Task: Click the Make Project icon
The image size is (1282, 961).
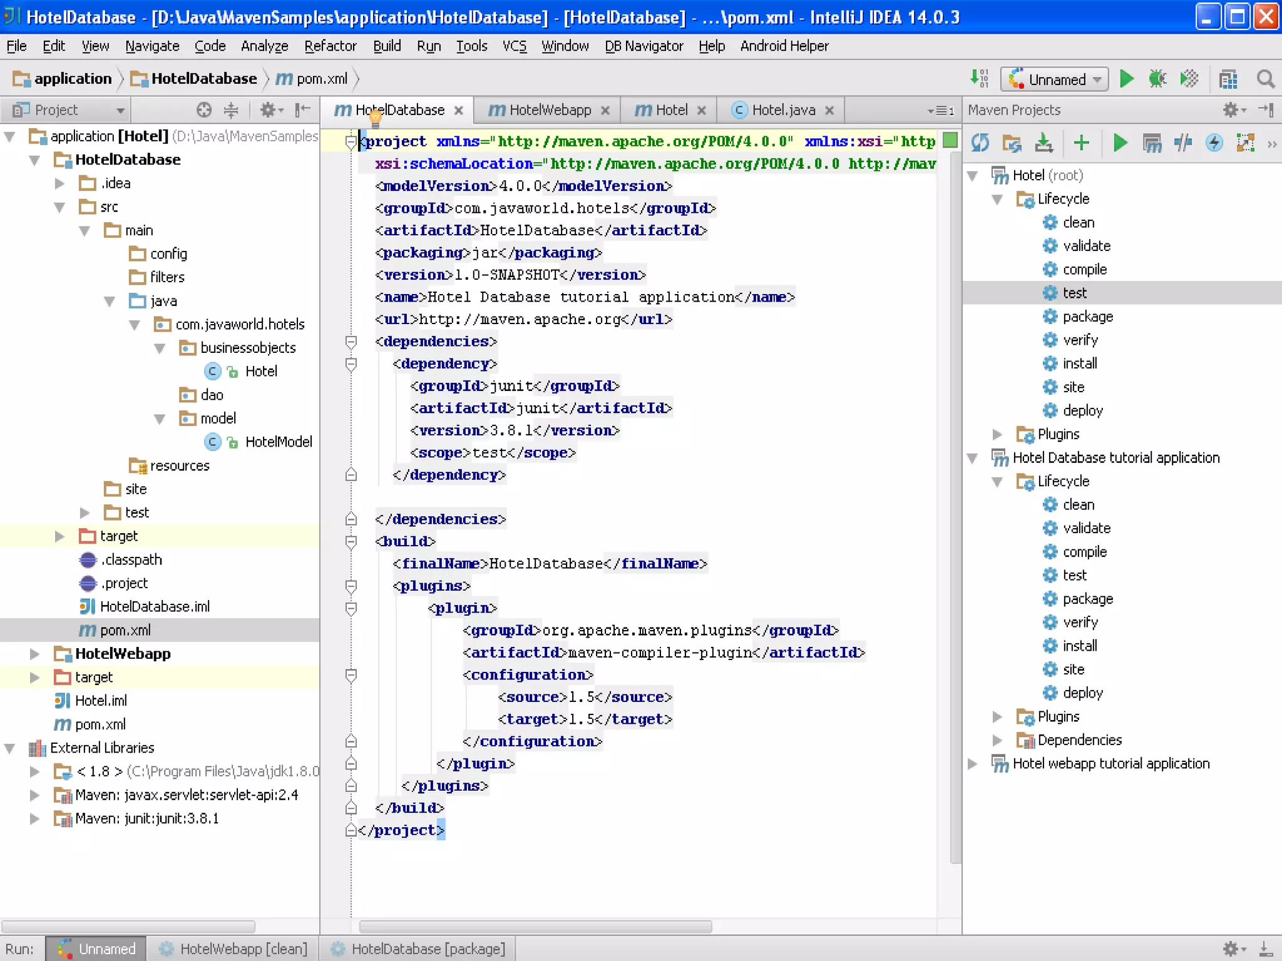Action: pos(979,79)
